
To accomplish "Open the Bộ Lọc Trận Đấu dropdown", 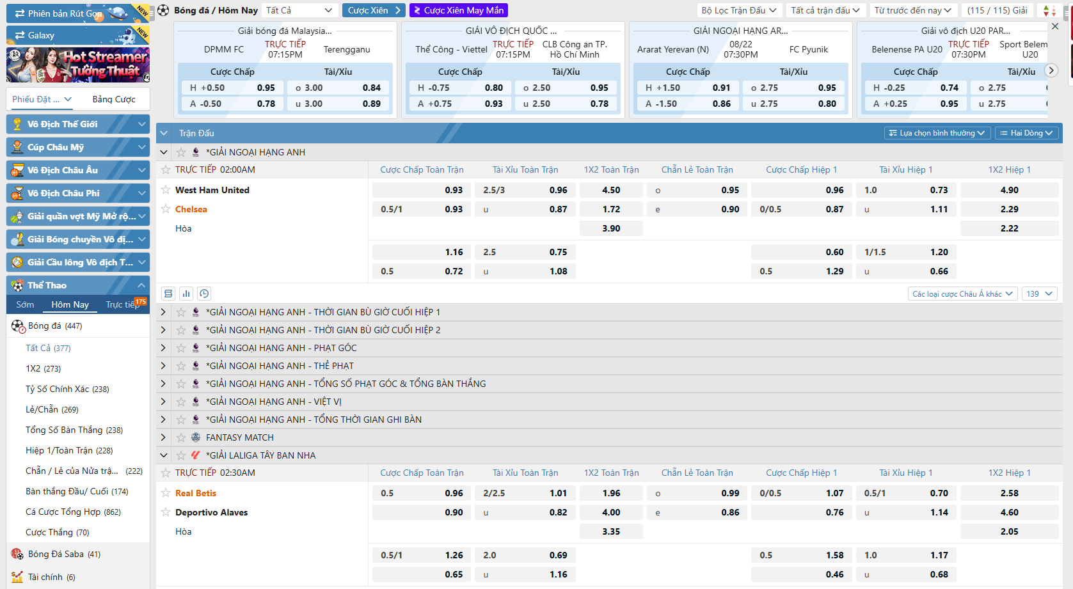I will 738,10.
